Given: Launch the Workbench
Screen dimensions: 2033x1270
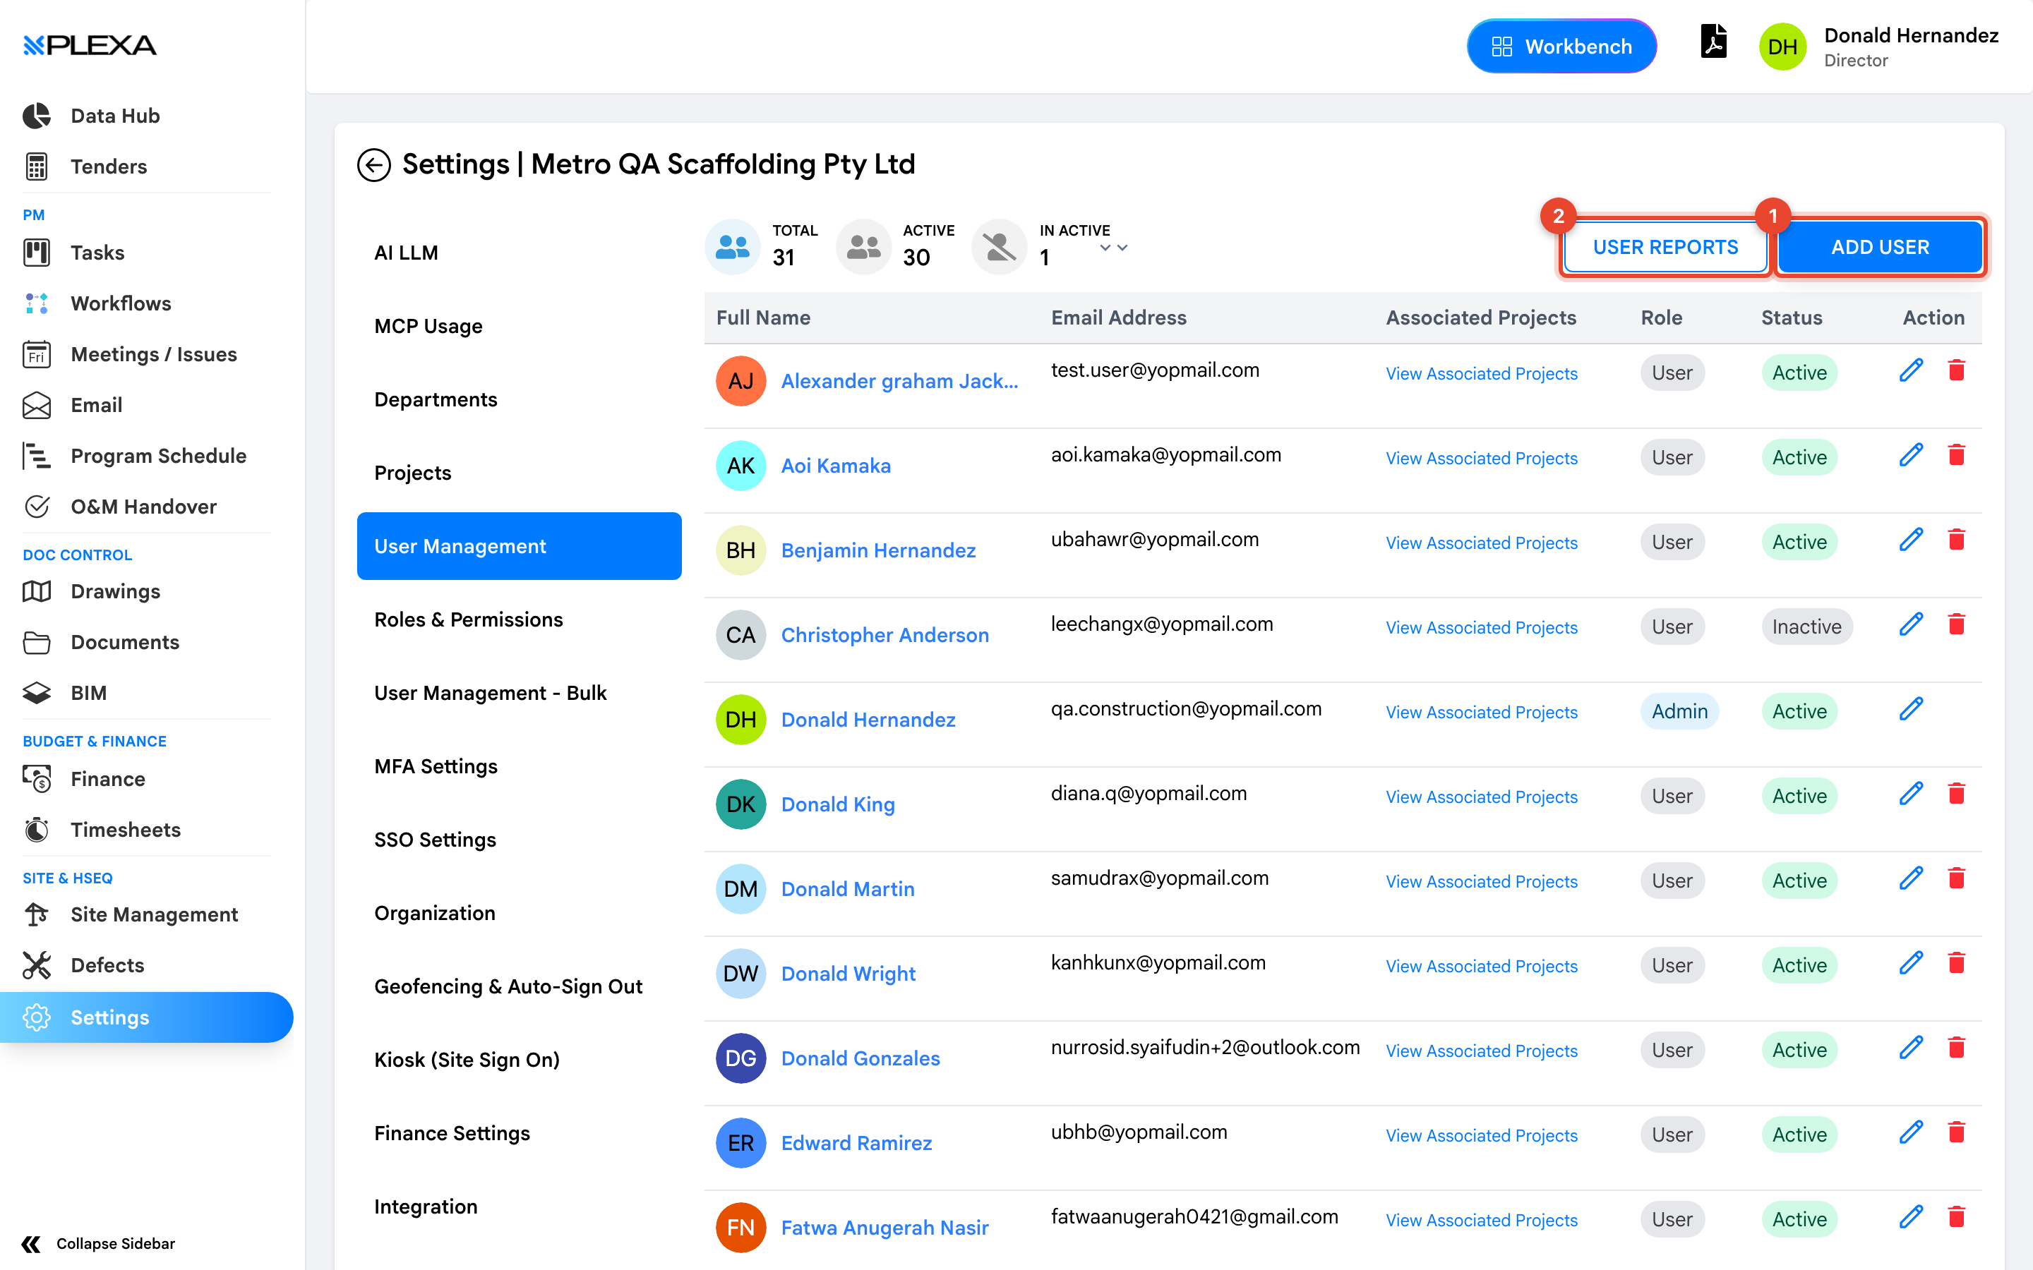Looking at the screenshot, I should pyautogui.click(x=1561, y=46).
